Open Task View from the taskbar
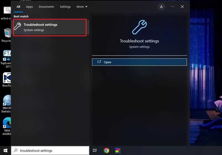 [x=95, y=151]
